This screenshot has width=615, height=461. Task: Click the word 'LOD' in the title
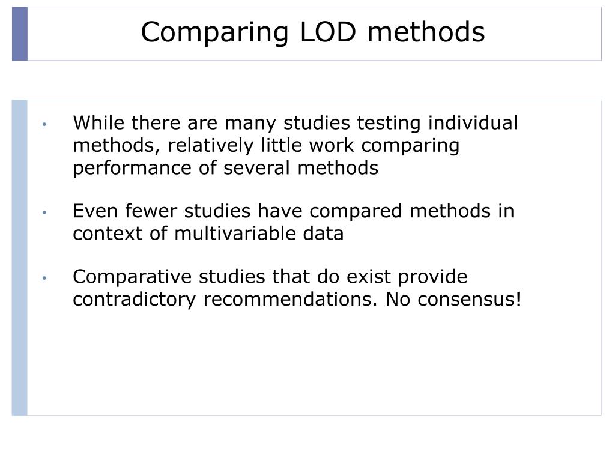click(x=328, y=32)
